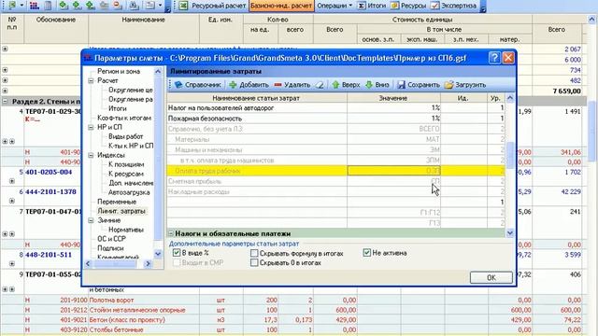
Task: Move item up with Вверх arrow
Action: 346,85
